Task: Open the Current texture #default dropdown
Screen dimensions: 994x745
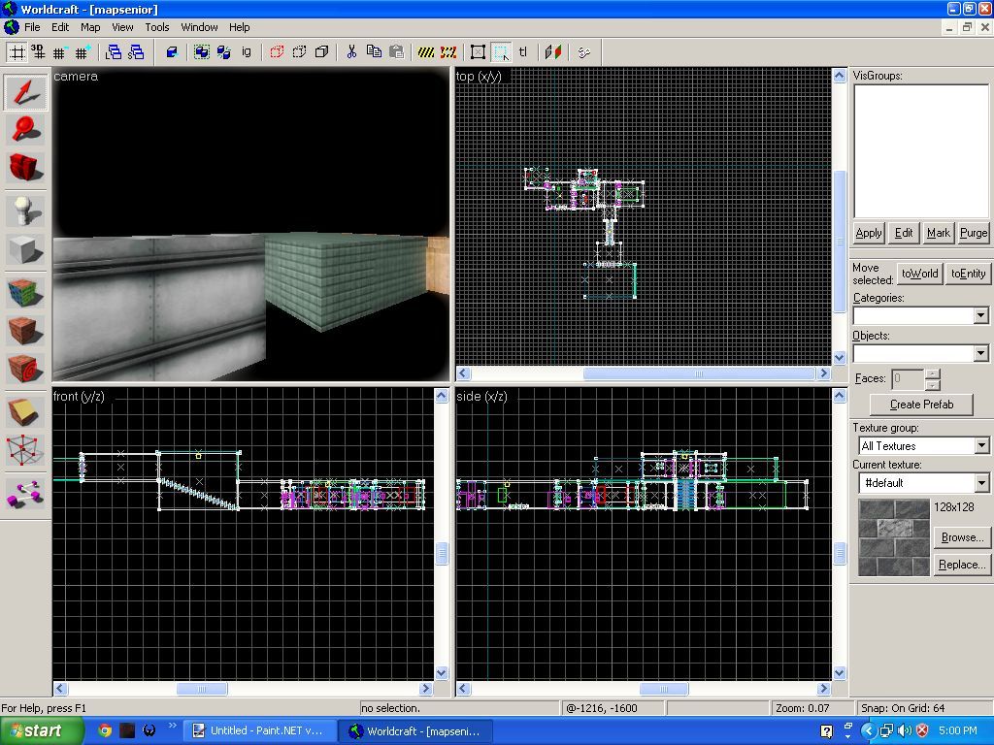Action: tap(981, 483)
